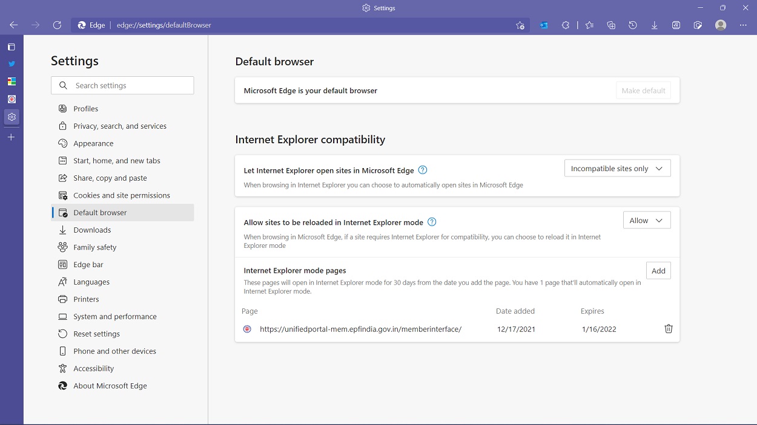Expand the Allow dropdown for IE mode reload

[x=647, y=221]
